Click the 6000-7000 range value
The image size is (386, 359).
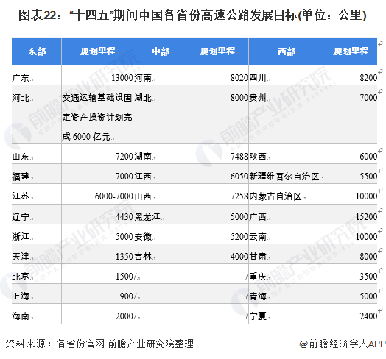113,196
